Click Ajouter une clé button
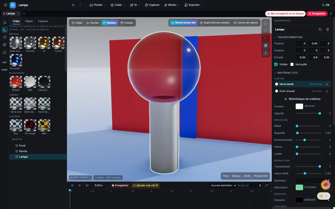This screenshot has width=335, height=209. [146, 185]
